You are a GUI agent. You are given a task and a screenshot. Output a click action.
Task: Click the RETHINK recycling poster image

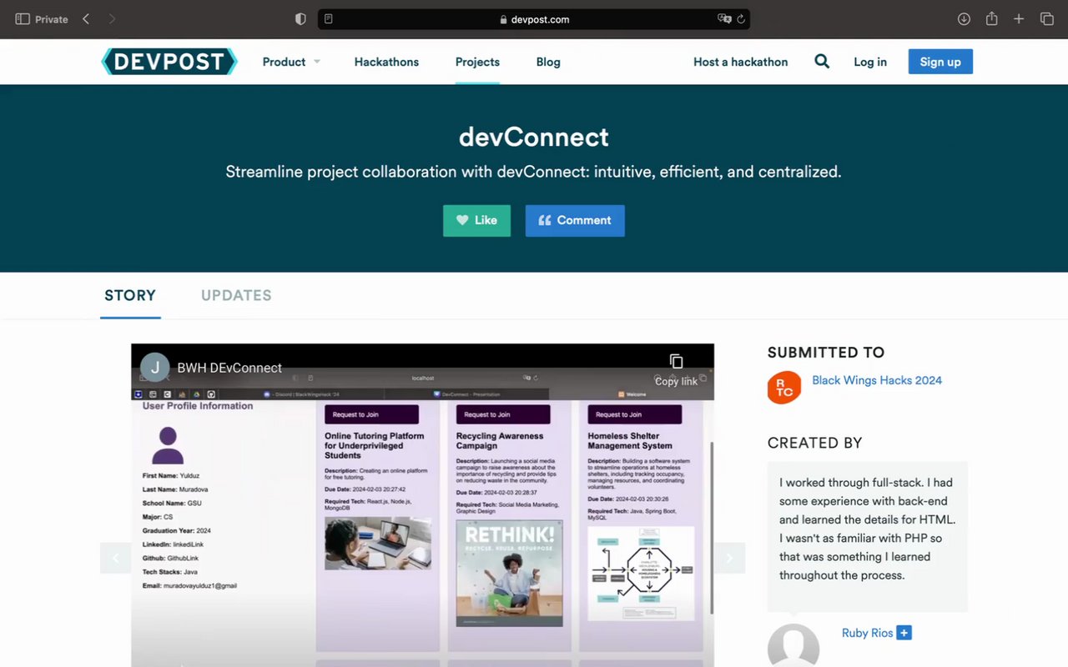click(x=509, y=574)
